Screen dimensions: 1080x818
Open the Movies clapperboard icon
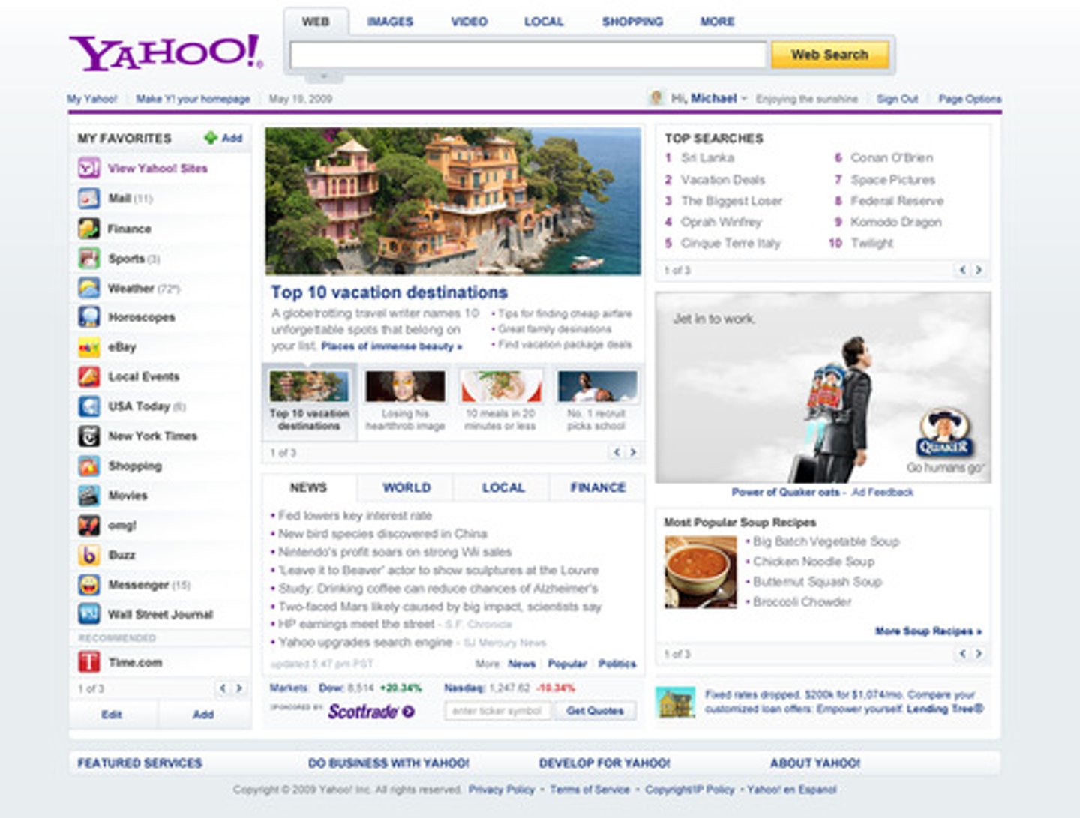89,496
